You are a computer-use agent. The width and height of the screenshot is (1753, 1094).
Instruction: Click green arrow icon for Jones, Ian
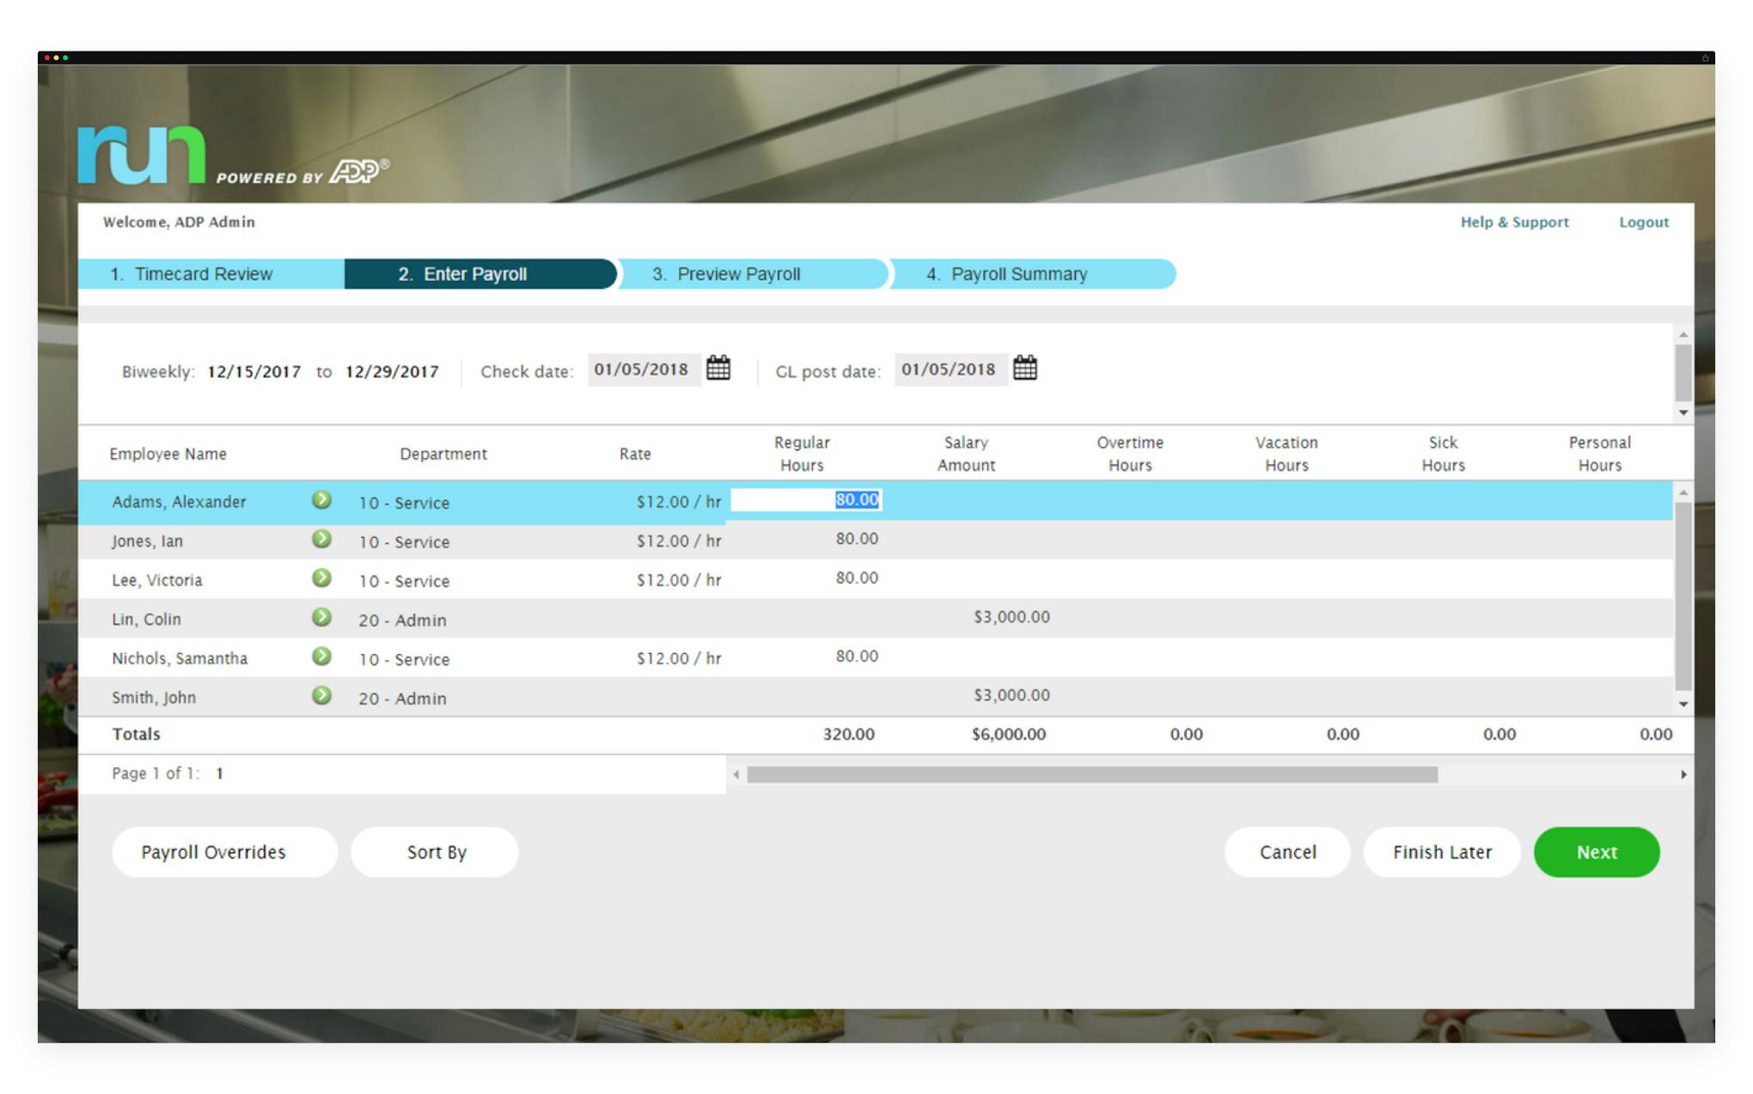[321, 540]
